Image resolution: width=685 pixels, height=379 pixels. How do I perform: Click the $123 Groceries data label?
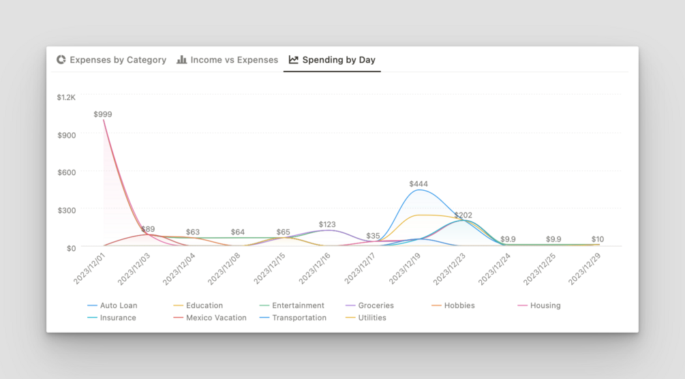coord(327,224)
